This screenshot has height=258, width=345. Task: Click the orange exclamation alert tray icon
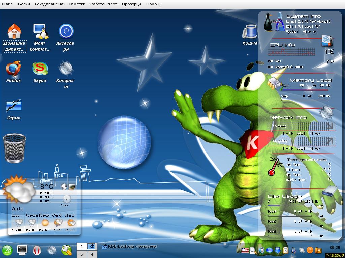tap(310, 250)
